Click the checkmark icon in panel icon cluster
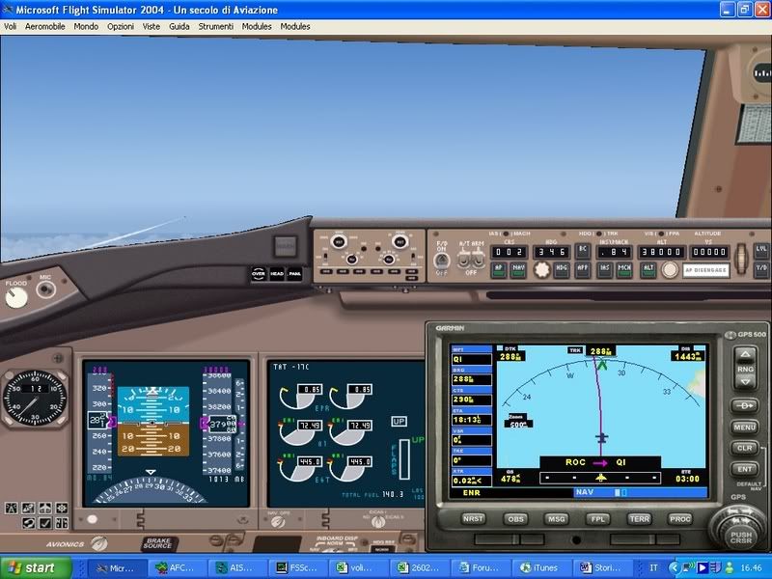The height and width of the screenshot is (579, 772). click(x=44, y=523)
